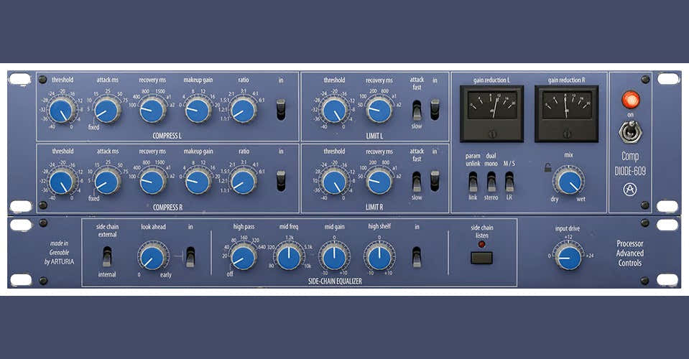
Task: Click the Comp DIODE-609 label
Action: 630,164
